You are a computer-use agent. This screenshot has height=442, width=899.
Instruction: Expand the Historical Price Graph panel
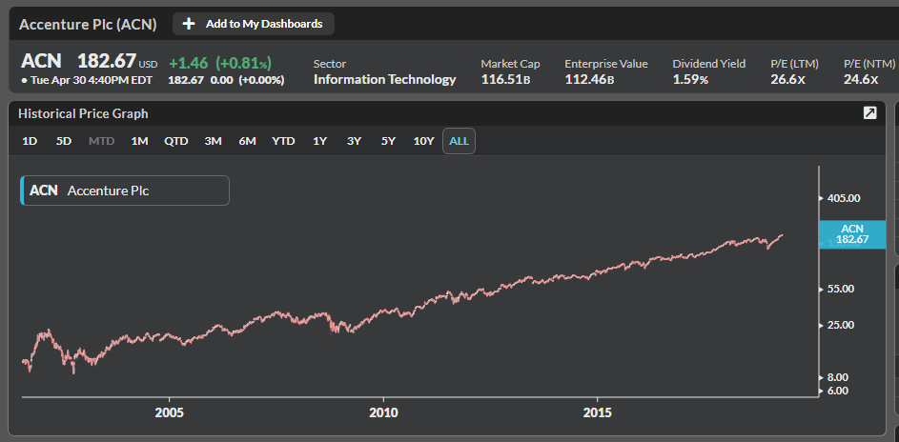pos(869,113)
